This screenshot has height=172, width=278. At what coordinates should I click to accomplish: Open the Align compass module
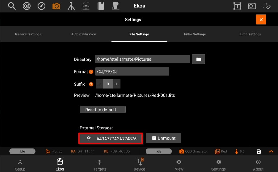[41, 6]
